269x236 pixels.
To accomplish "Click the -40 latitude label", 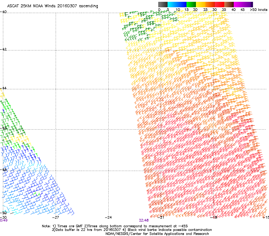I will [3, 12].
